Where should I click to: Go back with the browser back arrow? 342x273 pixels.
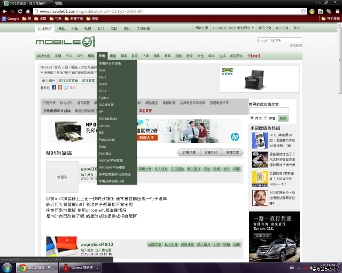5,11
